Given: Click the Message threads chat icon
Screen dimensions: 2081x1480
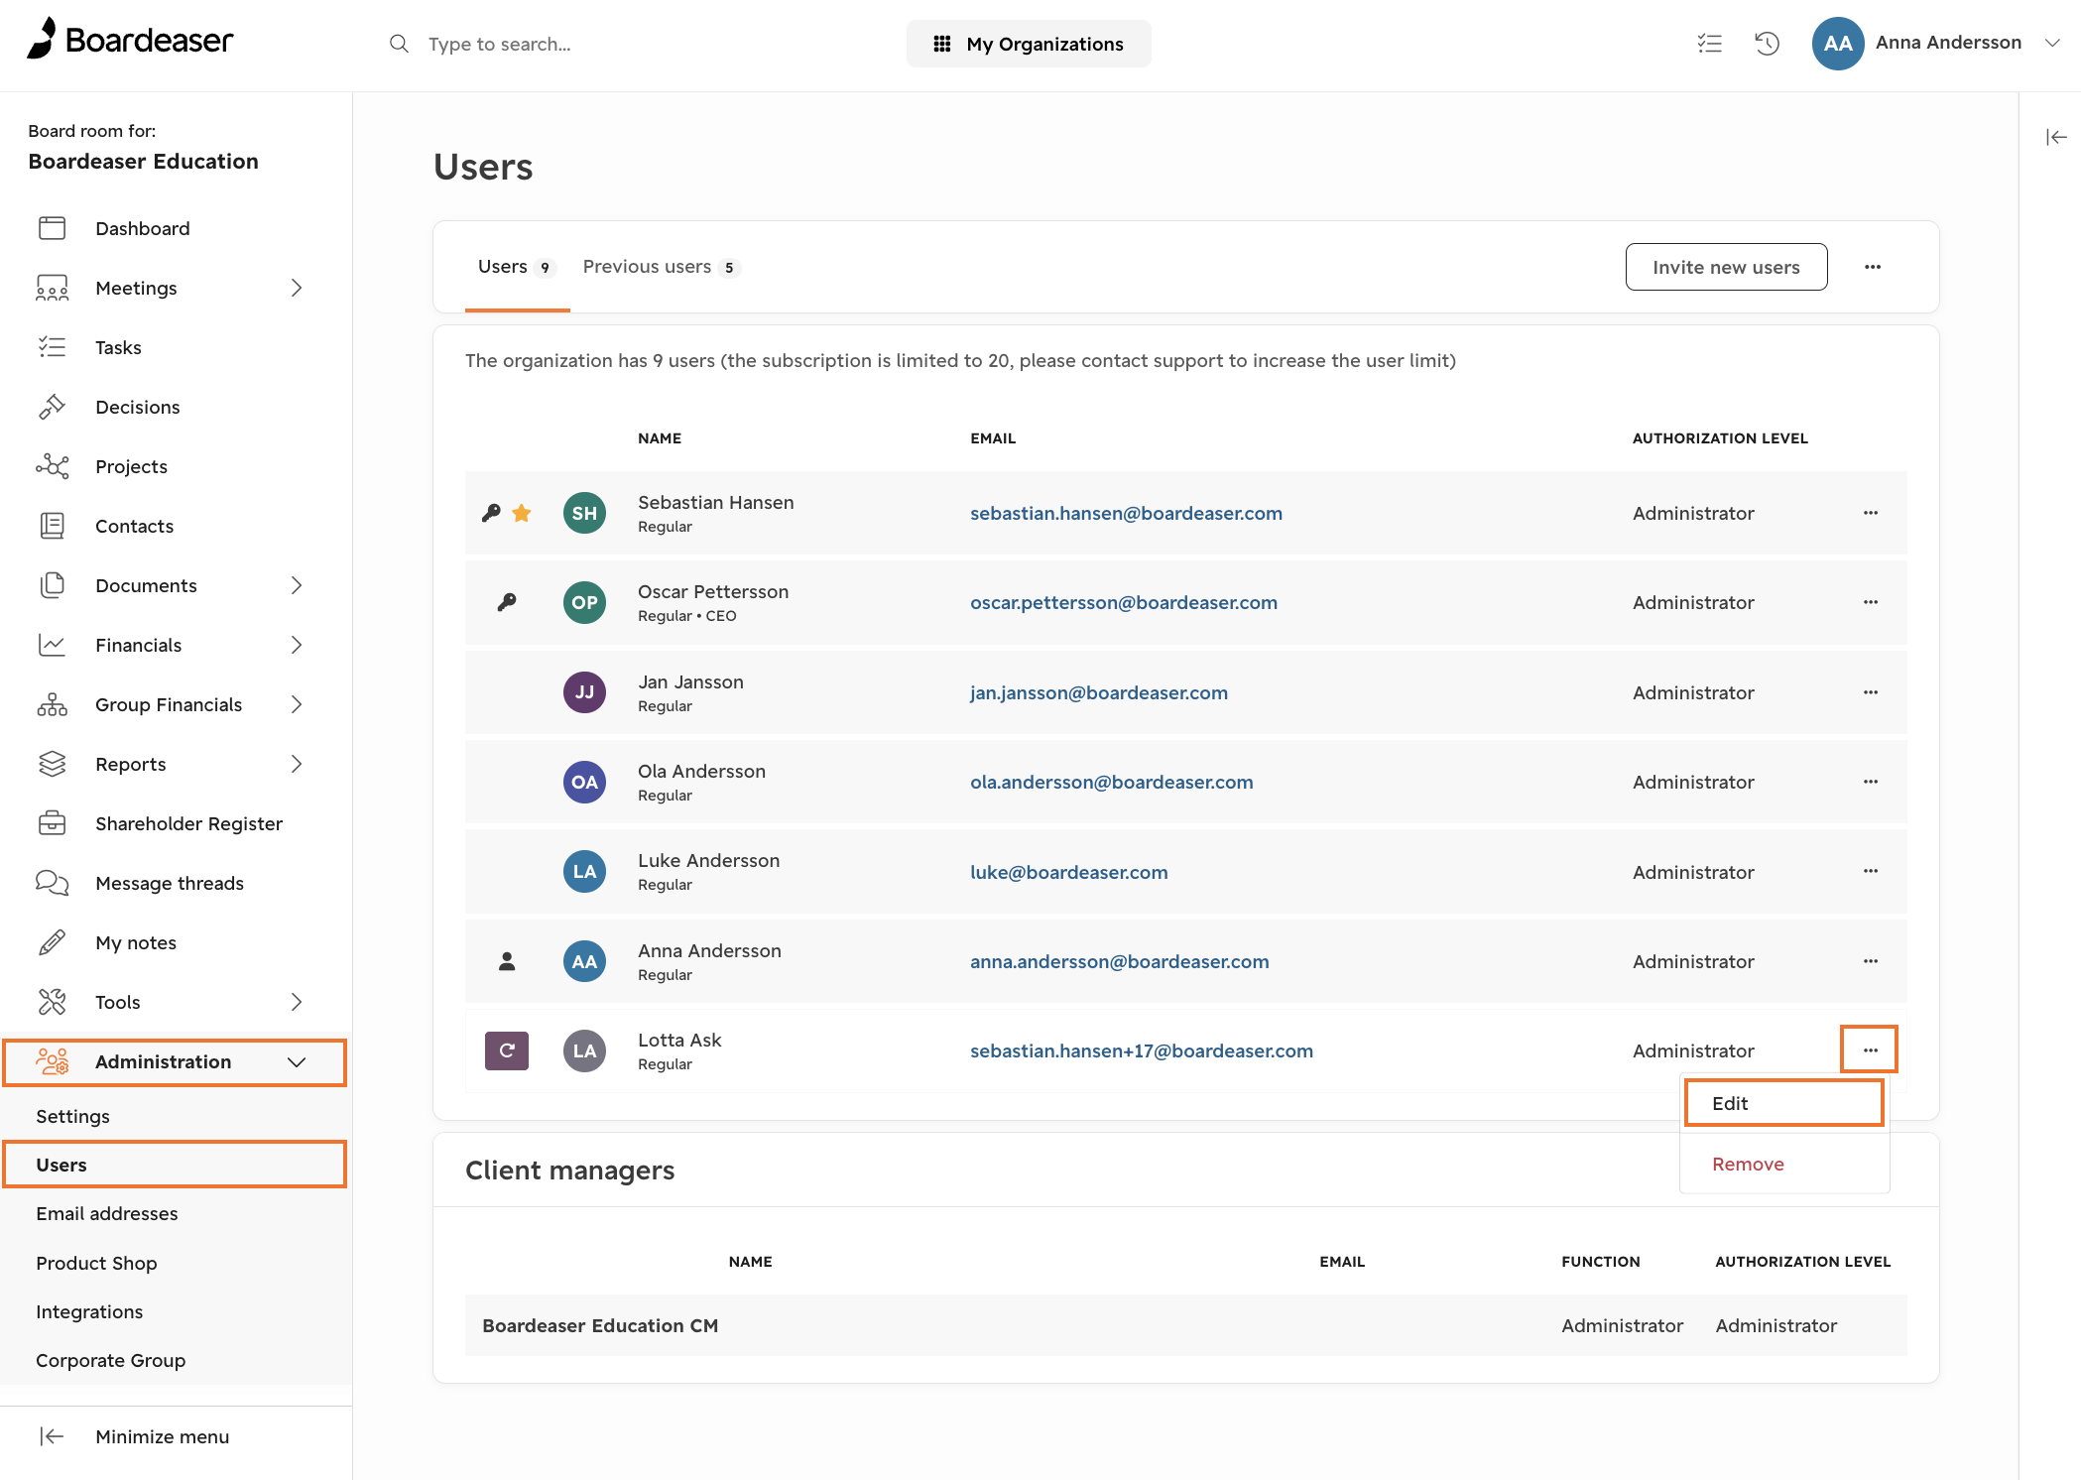Looking at the screenshot, I should pos(52,883).
